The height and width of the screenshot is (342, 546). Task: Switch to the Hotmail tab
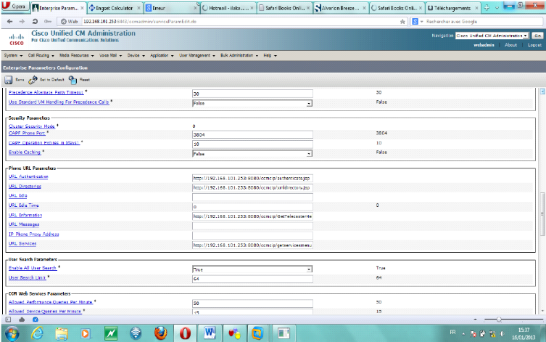click(228, 8)
